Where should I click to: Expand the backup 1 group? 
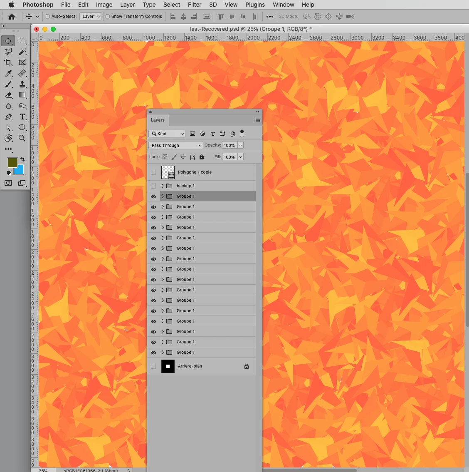pyautogui.click(x=163, y=186)
